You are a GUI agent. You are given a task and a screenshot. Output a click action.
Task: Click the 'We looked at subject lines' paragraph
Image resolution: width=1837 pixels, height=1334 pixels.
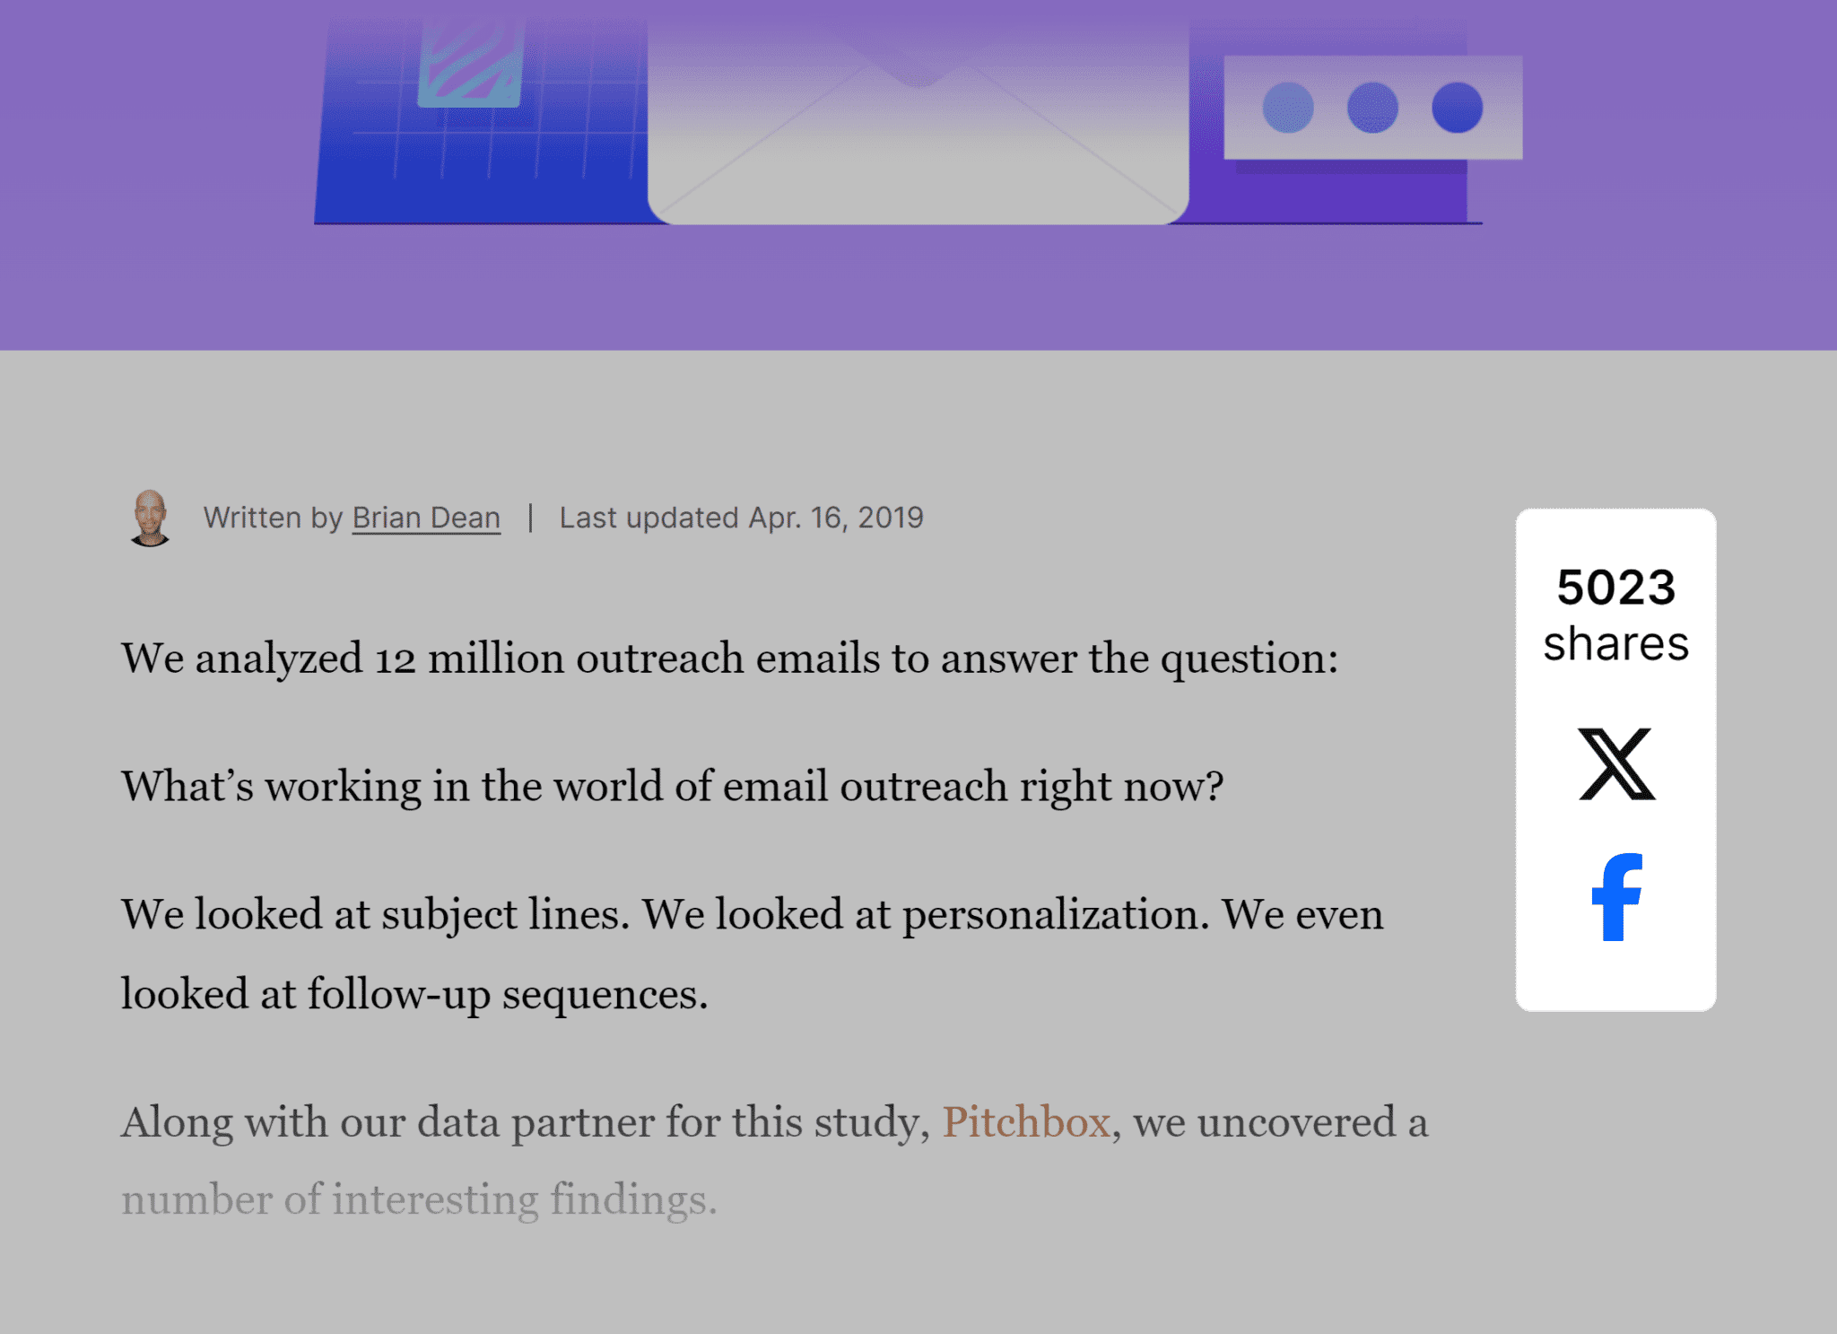click(x=753, y=954)
